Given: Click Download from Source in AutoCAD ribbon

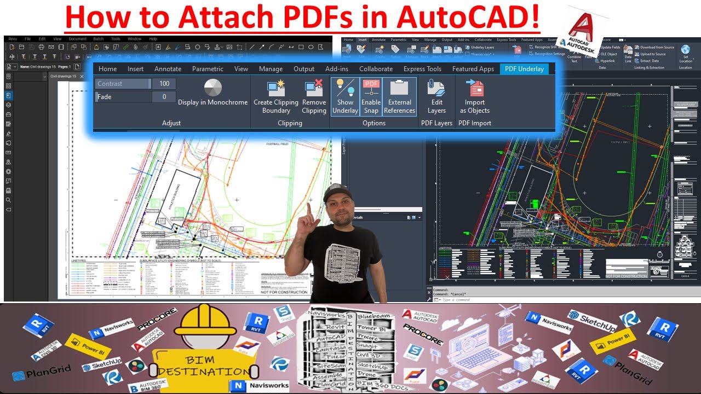Looking at the screenshot, I should point(654,47).
